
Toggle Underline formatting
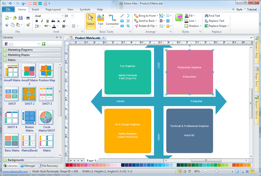tap(47, 21)
